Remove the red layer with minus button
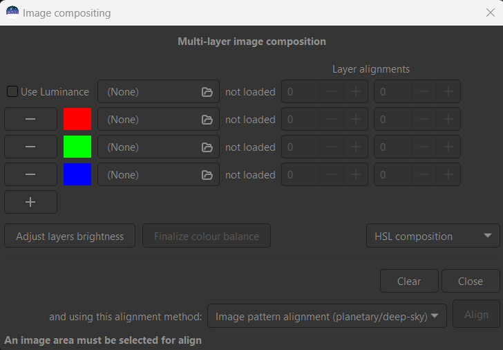The image size is (503, 350). click(x=30, y=119)
